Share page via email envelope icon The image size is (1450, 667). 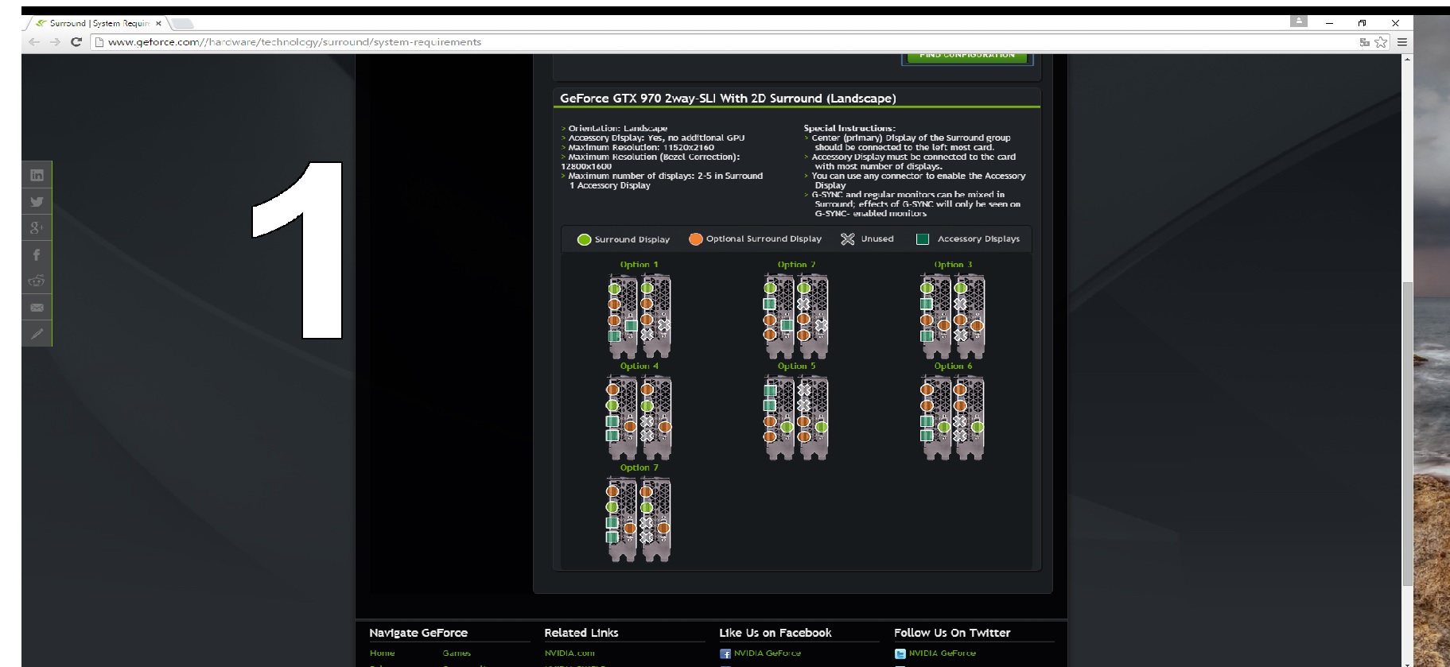pyautogui.click(x=37, y=307)
